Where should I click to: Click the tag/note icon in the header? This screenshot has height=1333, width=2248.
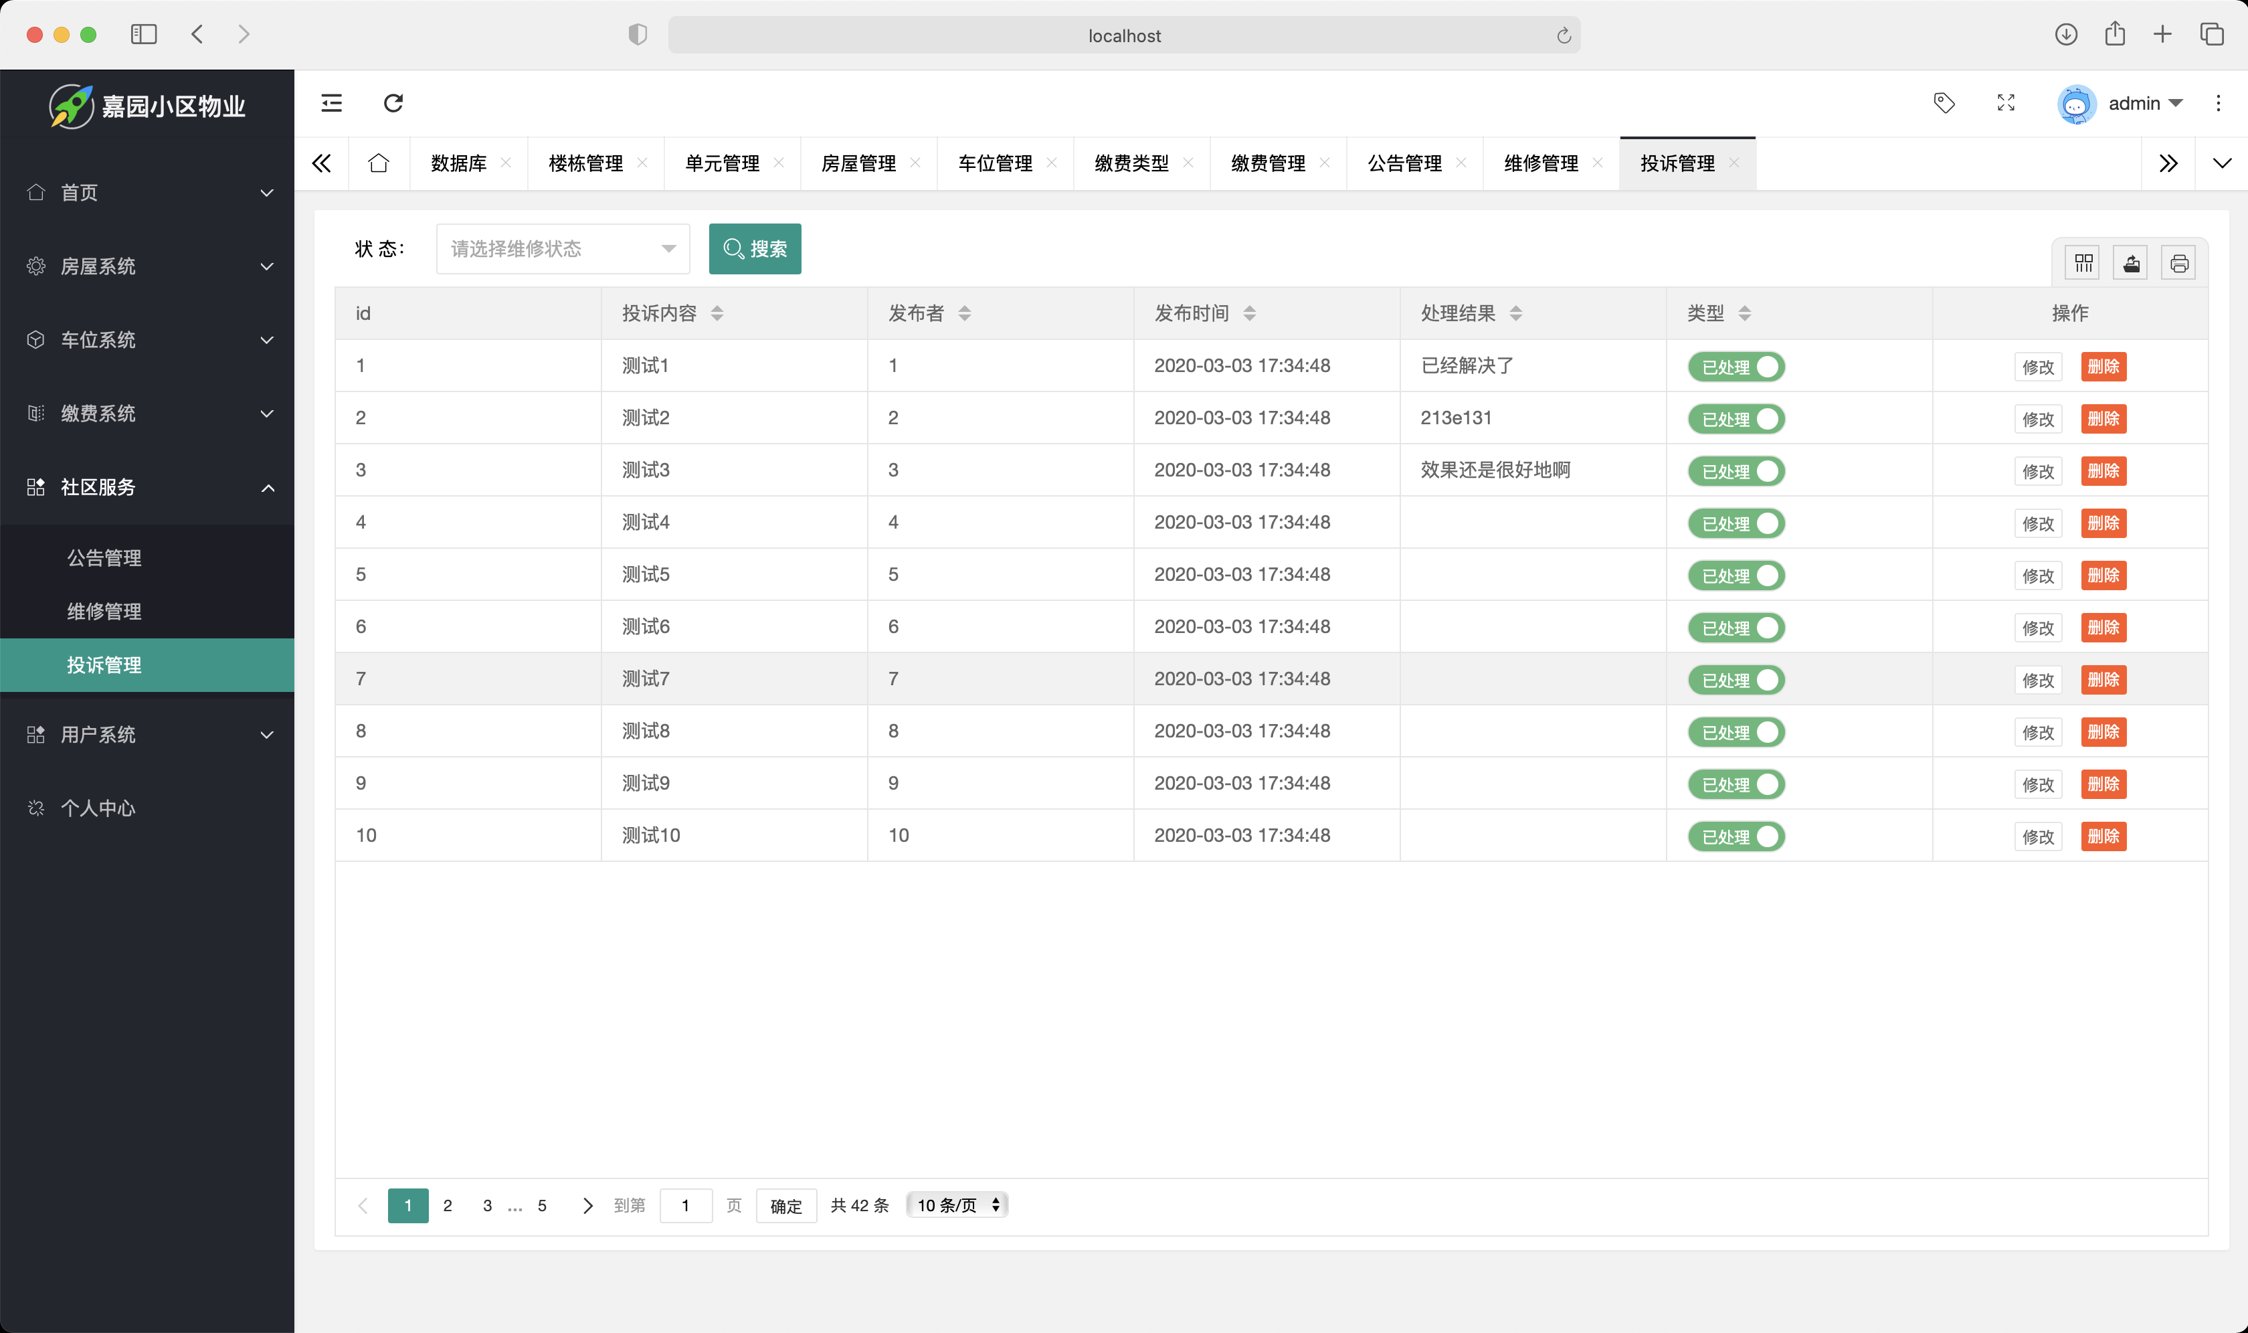1944,103
